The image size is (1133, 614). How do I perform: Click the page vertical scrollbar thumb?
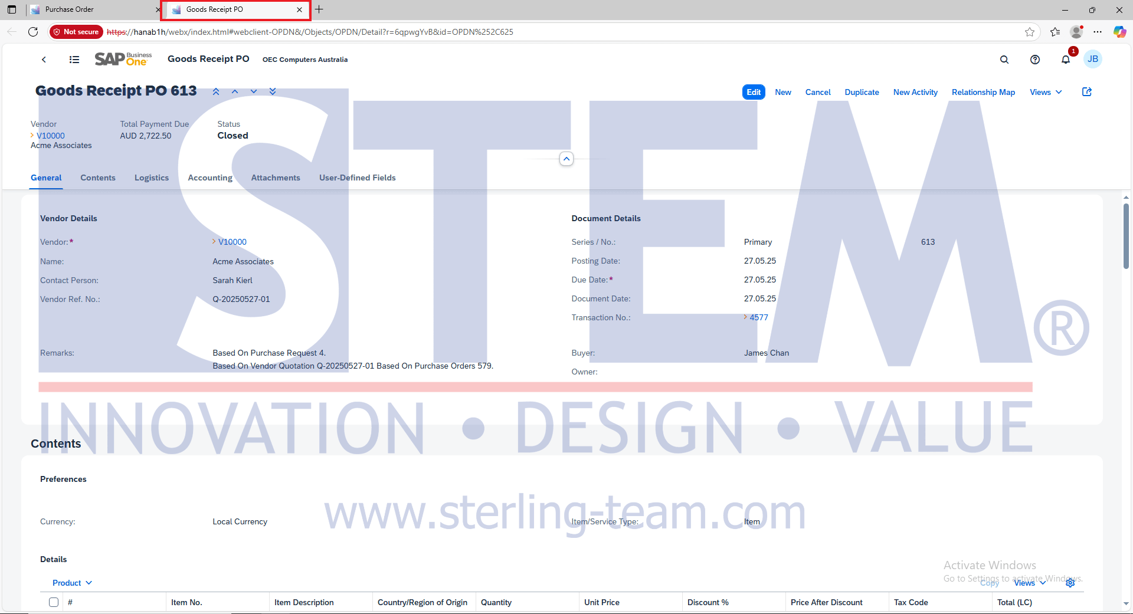click(x=1125, y=236)
